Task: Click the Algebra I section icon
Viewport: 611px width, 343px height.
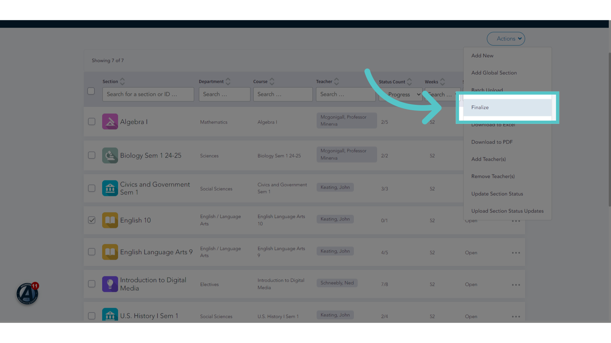Action: [110, 122]
